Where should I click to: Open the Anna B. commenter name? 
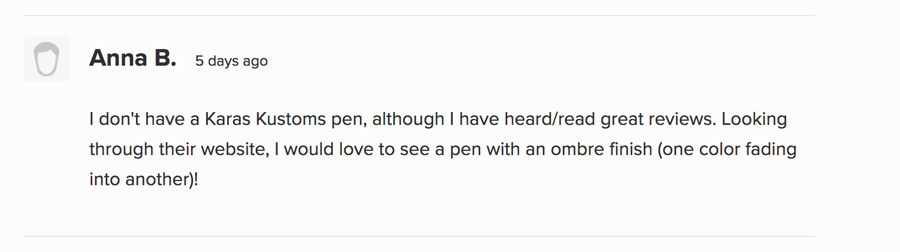(133, 58)
